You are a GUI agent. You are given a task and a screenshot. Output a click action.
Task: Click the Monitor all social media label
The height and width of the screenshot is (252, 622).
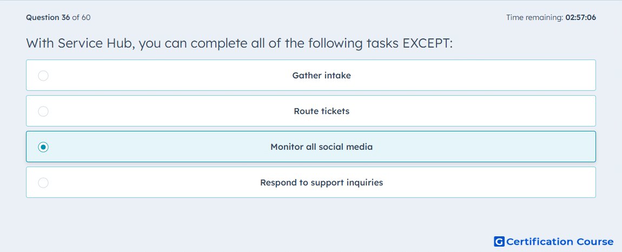[x=321, y=147]
